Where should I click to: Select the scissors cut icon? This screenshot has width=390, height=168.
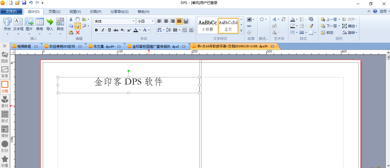71,19
